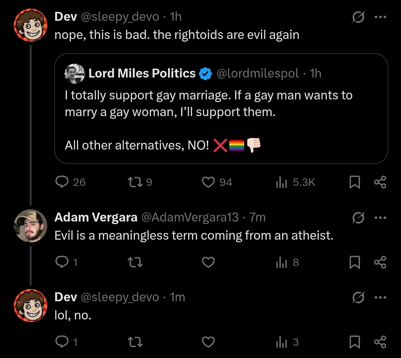
Task: Bookmark Dev's quote tweet about rightoids
Action: (355, 182)
